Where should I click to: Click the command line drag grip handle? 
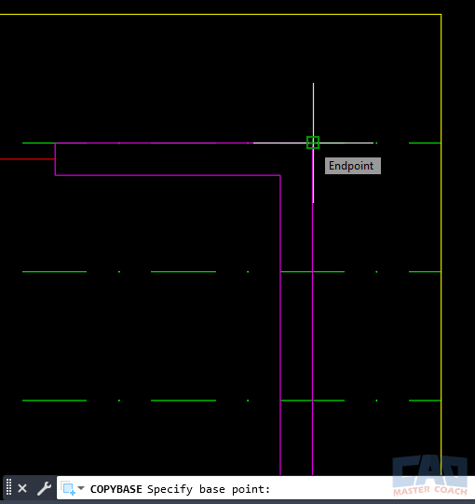tap(8, 487)
